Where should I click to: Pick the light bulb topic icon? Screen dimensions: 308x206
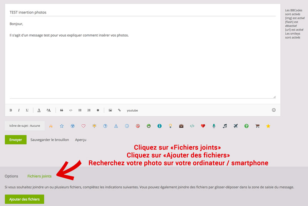tap(171, 126)
